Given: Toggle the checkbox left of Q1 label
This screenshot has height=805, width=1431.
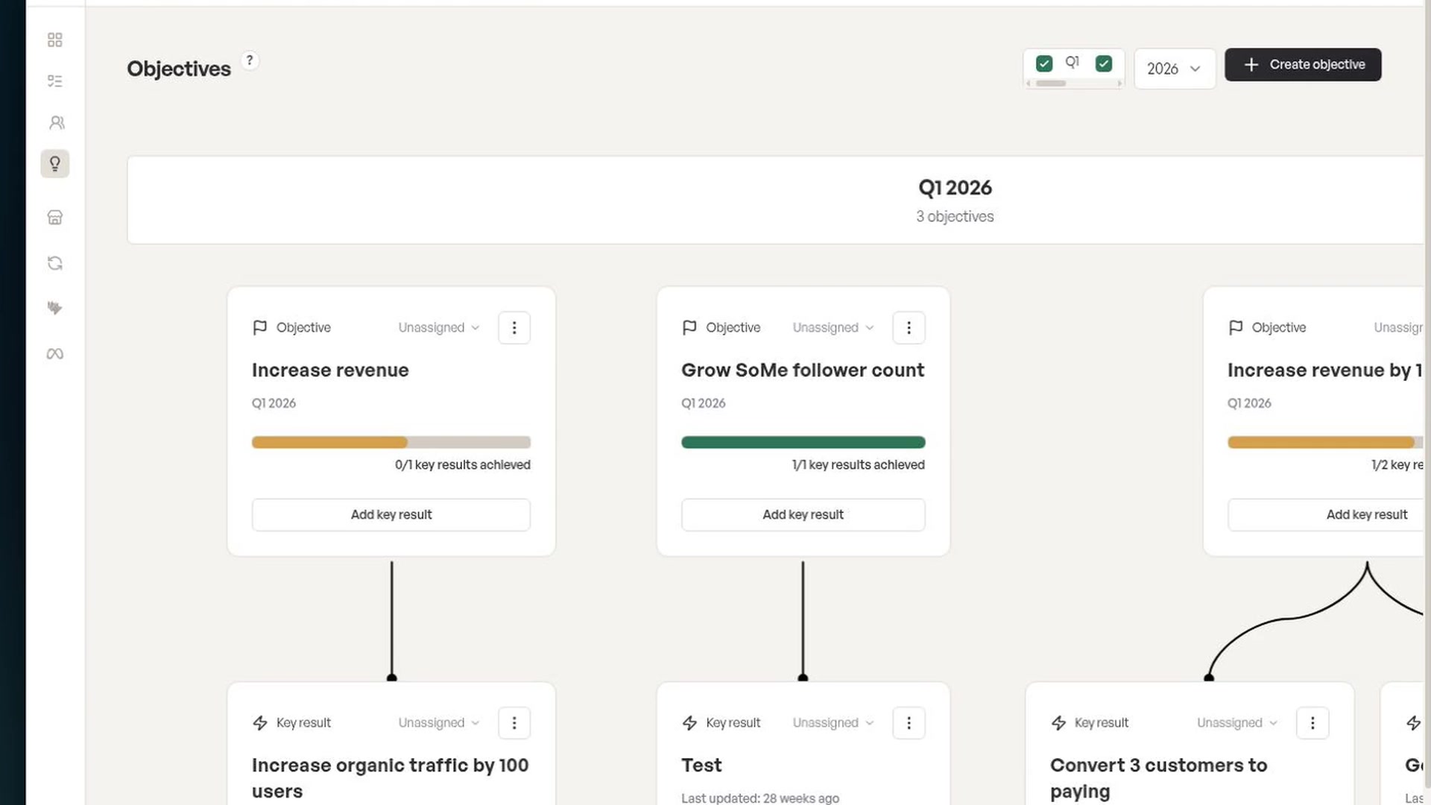Looking at the screenshot, I should click(1044, 63).
